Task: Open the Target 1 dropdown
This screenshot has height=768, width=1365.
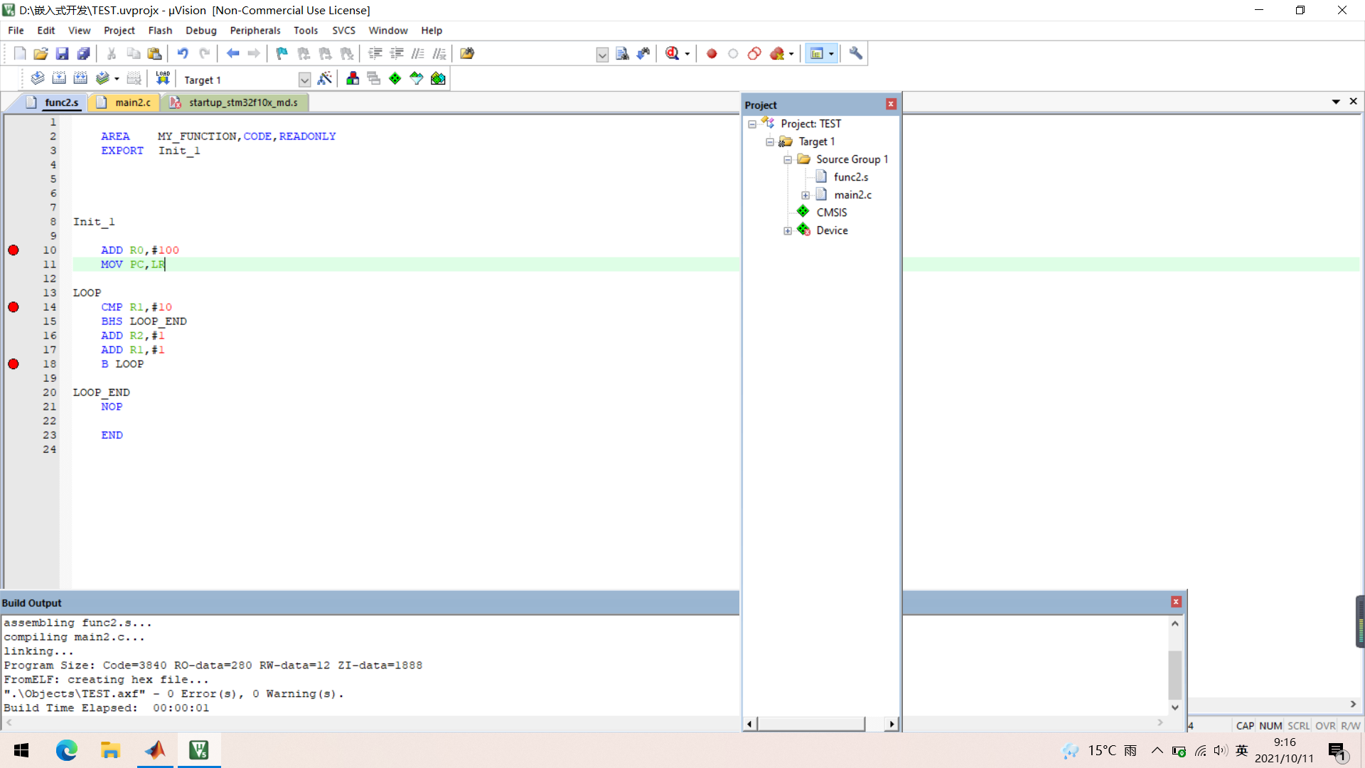Action: [304, 80]
